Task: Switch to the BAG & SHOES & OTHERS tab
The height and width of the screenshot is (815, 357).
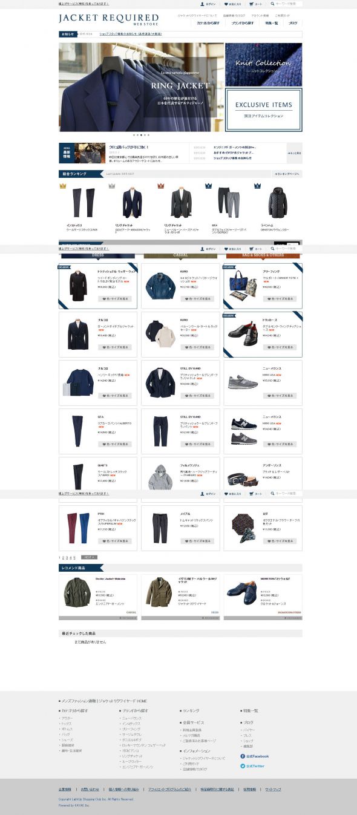Action: (263, 255)
